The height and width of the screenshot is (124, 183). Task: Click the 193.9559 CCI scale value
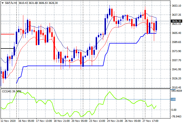click(177, 91)
